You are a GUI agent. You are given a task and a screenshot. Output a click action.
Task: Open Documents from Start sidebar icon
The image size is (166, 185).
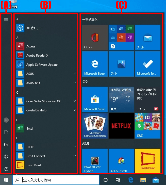(x=6, y=132)
